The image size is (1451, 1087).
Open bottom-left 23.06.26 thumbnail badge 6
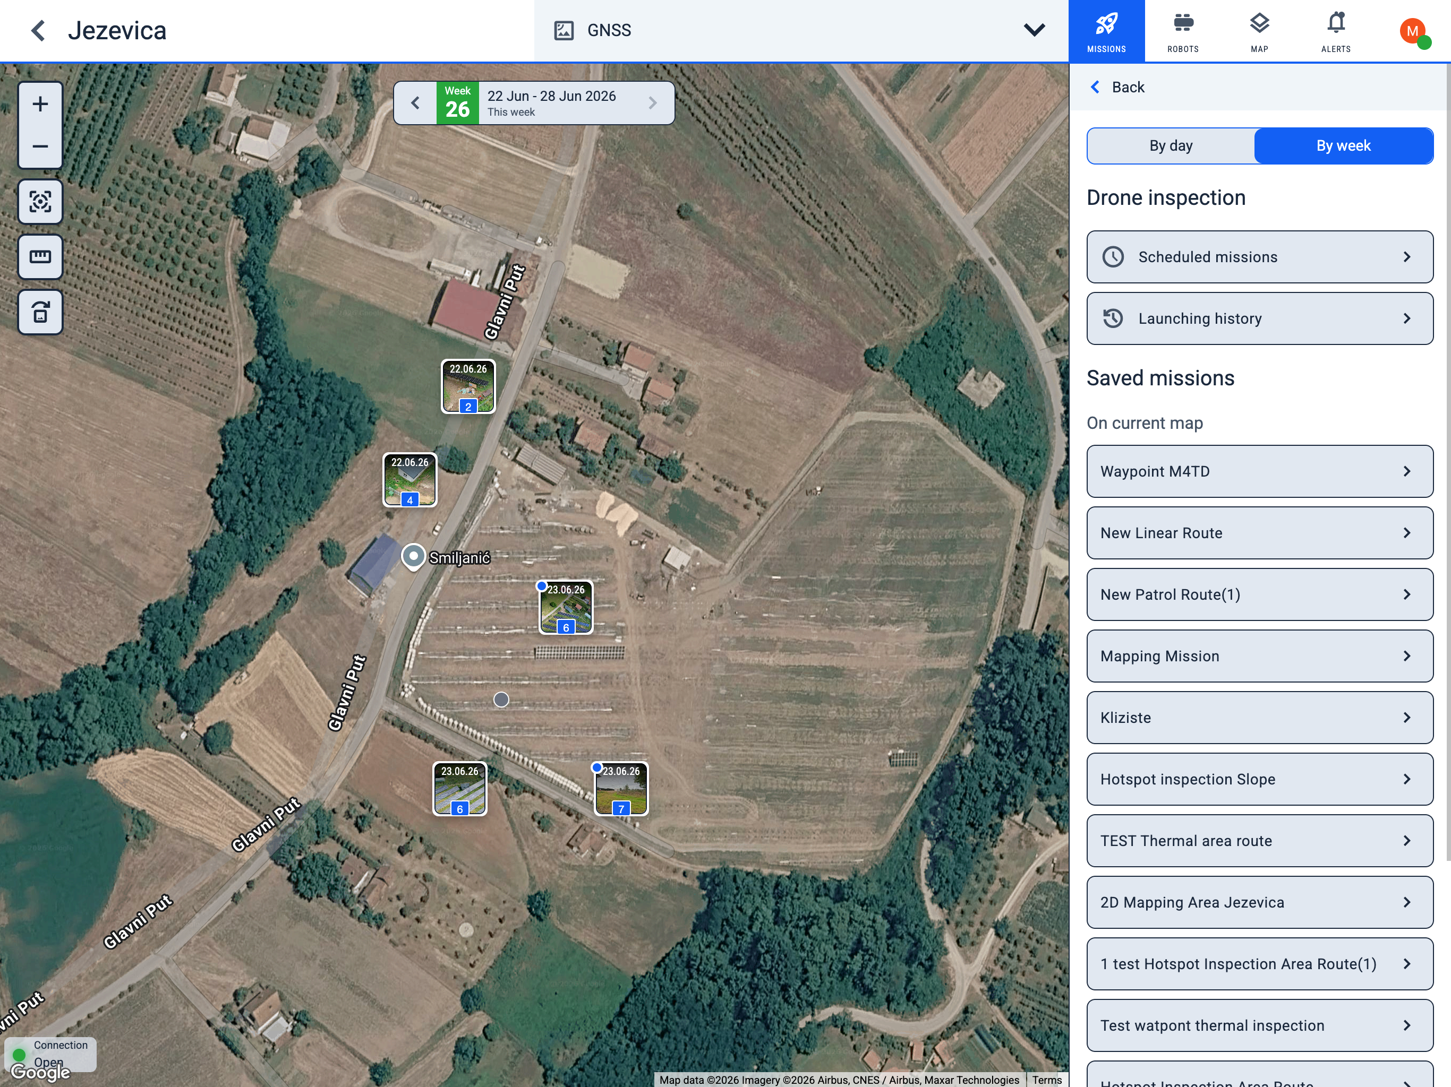click(x=459, y=789)
